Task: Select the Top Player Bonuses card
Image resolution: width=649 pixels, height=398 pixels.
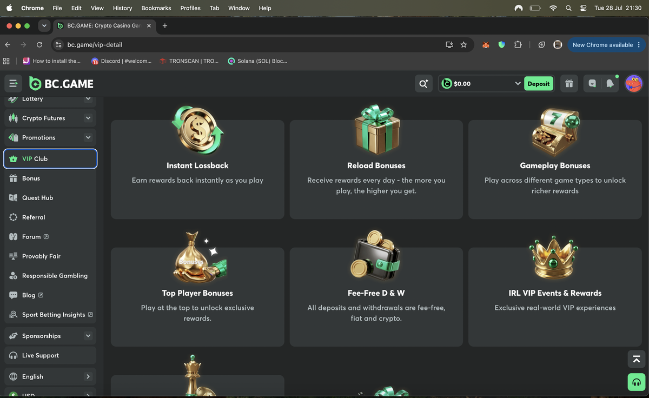Action: [197, 297]
